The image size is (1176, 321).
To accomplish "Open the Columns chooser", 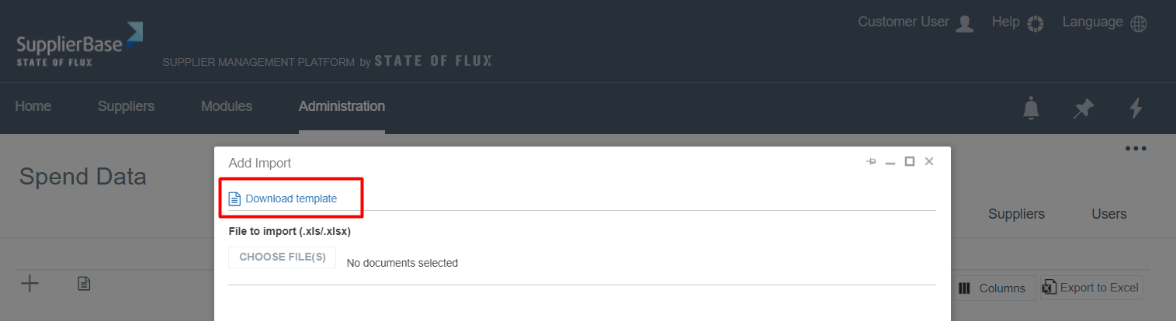I will pyautogui.click(x=994, y=288).
